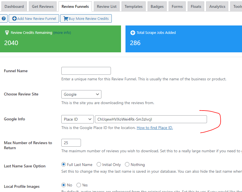Switch to the Get Reviews tab

click(43, 6)
